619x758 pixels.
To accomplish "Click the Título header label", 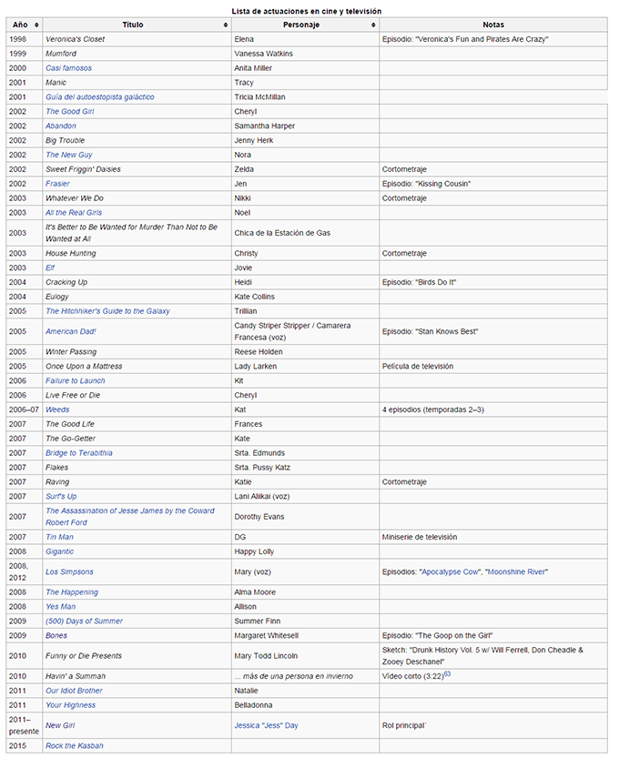I will click(133, 25).
